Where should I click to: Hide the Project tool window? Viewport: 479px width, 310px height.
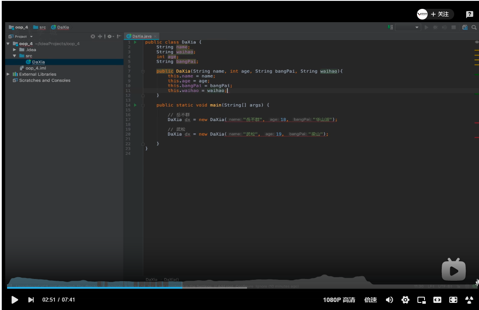pyautogui.click(x=119, y=36)
